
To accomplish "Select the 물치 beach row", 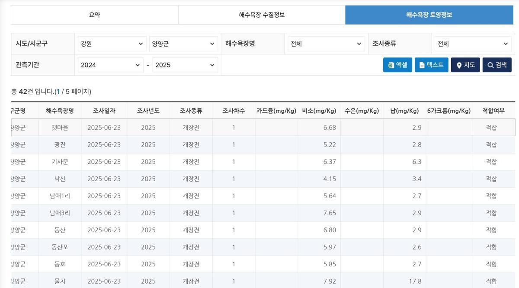I will click(x=60, y=281).
